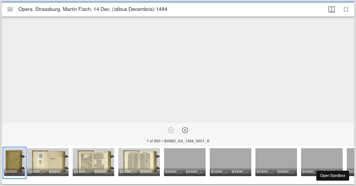Click the fullscreen corners icon
356x186 pixels.
click(x=346, y=9)
